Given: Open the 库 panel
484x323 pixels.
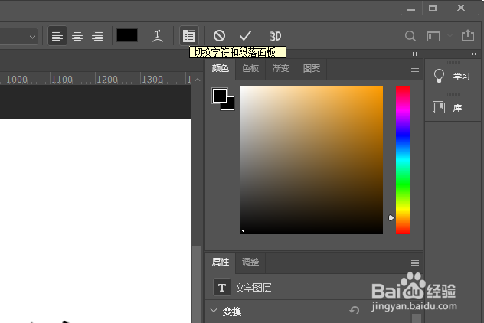Looking at the screenshot, I should click(452, 108).
